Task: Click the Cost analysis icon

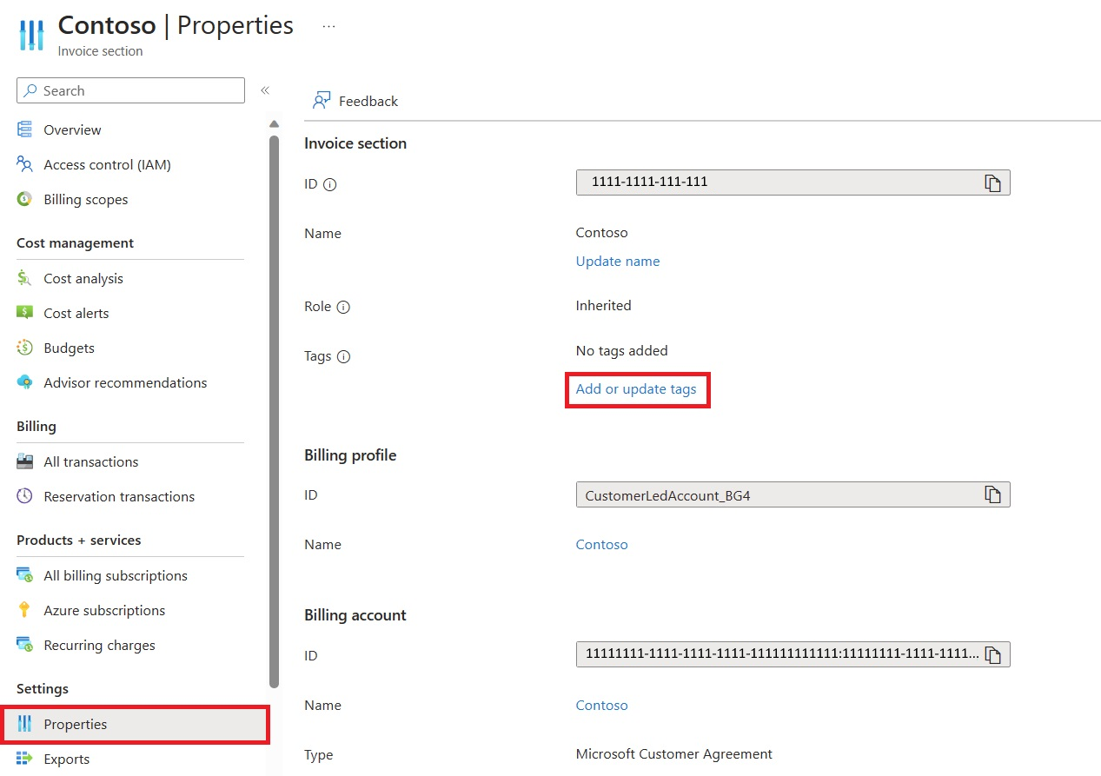Action: [25, 278]
